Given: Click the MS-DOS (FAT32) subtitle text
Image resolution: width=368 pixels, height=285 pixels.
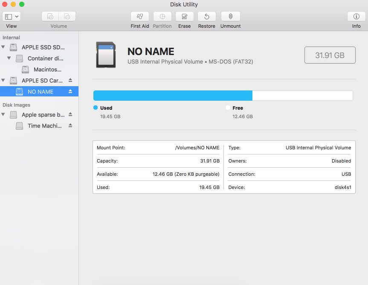Looking at the screenshot, I should [231, 62].
